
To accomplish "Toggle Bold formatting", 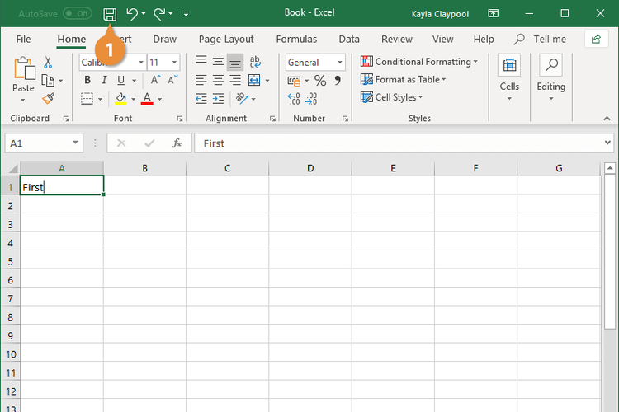I will (87, 81).
